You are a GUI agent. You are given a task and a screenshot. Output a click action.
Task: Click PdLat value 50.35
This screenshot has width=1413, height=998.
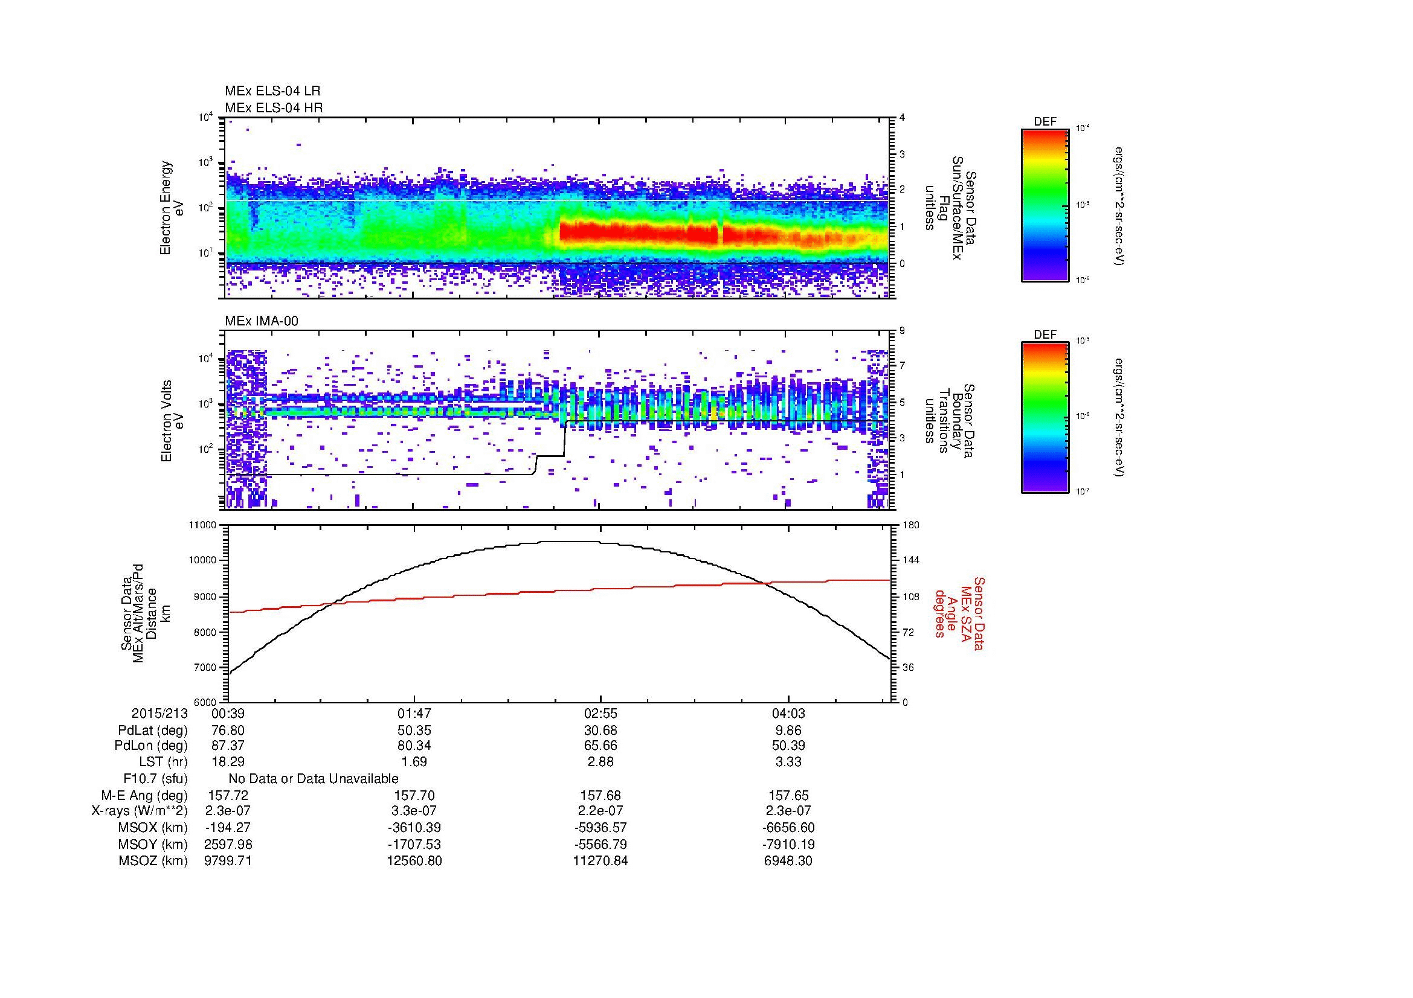[x=414, y=731]
